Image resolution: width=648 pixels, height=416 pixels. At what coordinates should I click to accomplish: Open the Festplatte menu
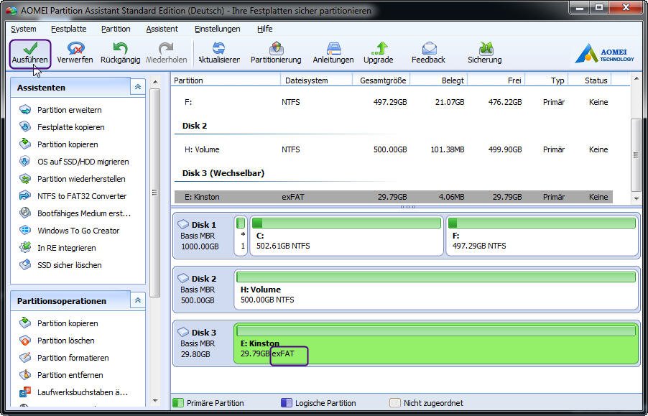pos(68,29)
